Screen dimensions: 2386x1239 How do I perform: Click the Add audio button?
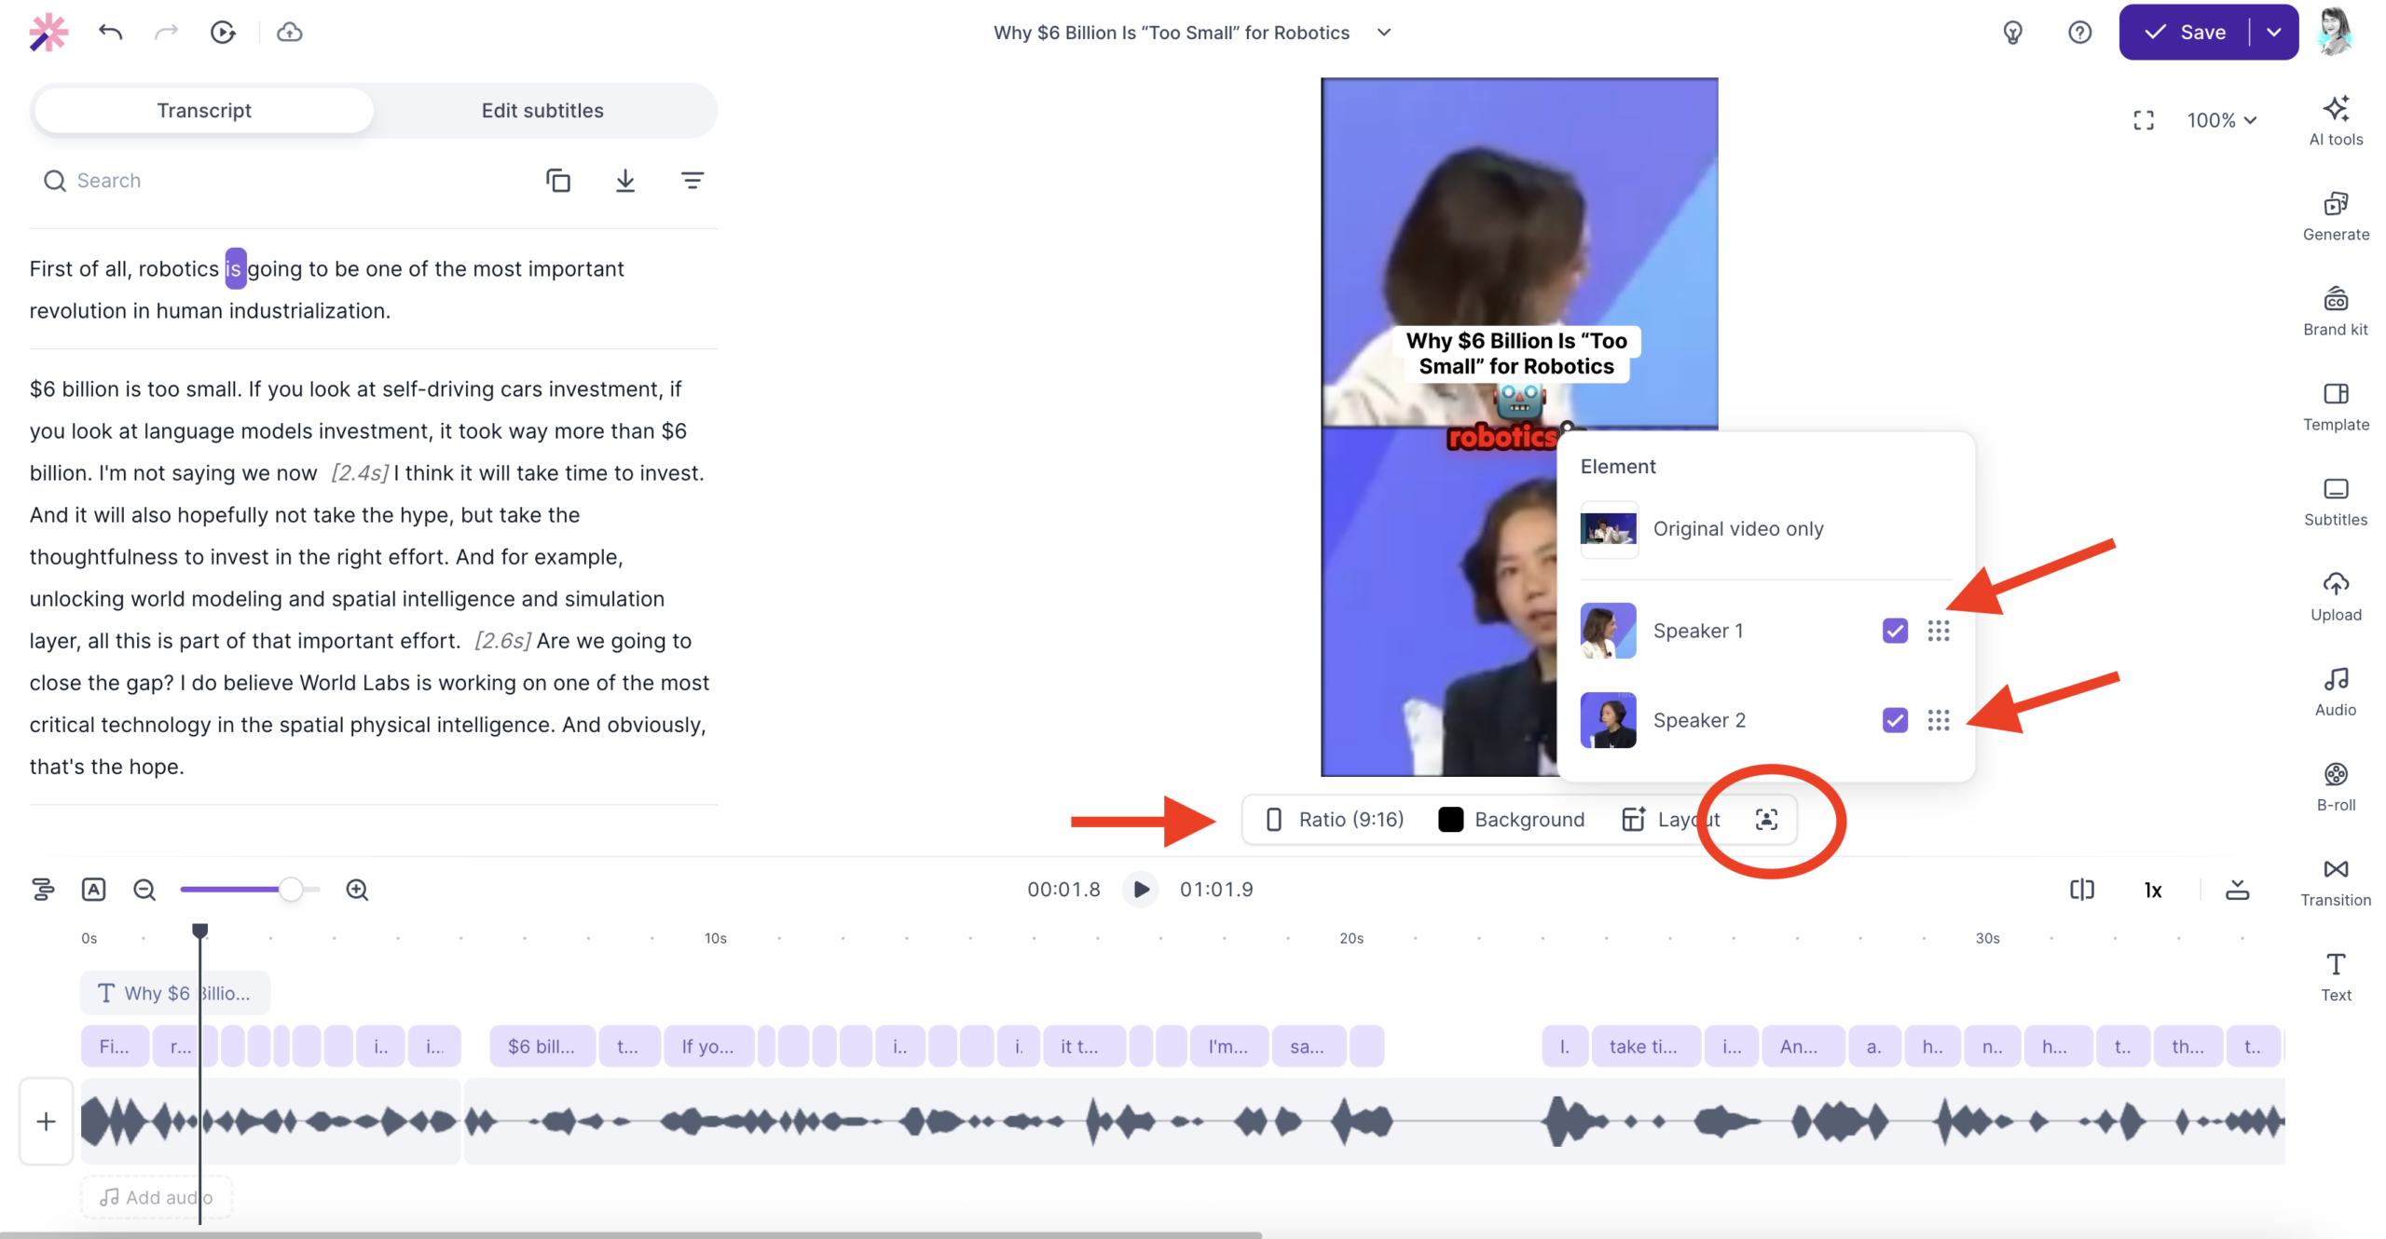pos(157,1196)
